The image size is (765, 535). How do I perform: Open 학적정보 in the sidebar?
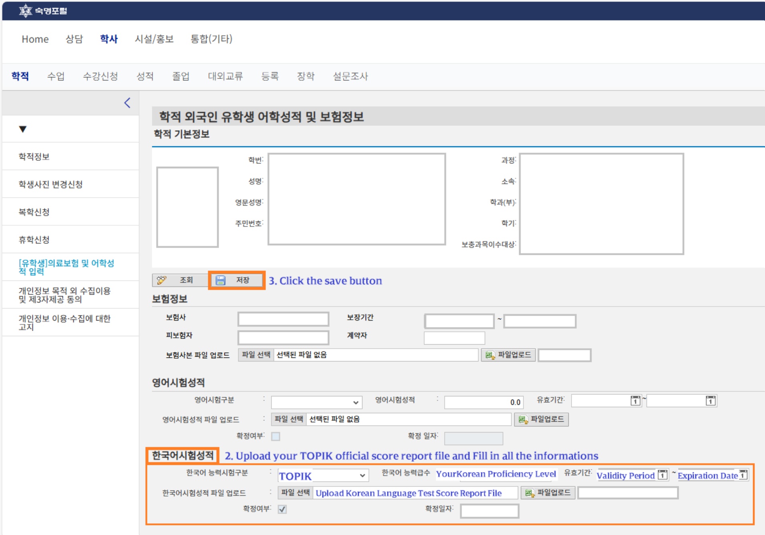coord(34,157)
